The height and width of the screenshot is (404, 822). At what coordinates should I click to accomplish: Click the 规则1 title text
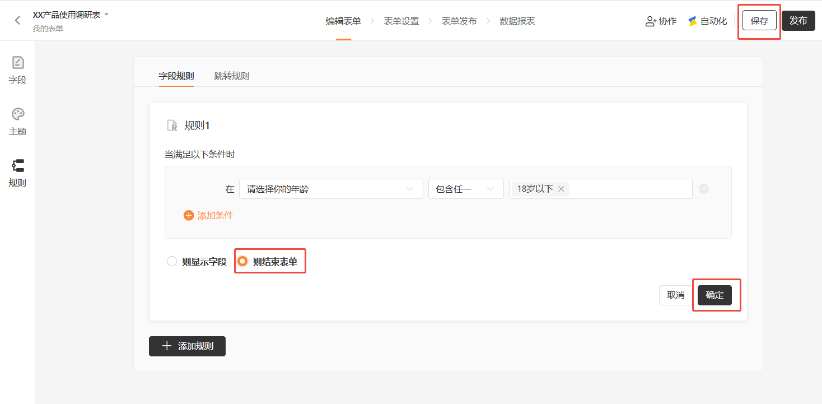click(x=197, y=126)
